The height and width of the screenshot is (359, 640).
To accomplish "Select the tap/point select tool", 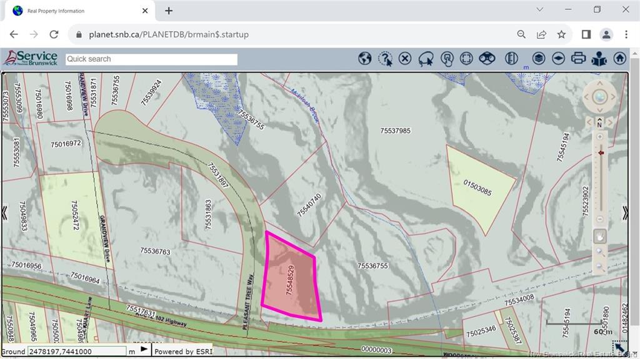I will (x=447, y=59).
